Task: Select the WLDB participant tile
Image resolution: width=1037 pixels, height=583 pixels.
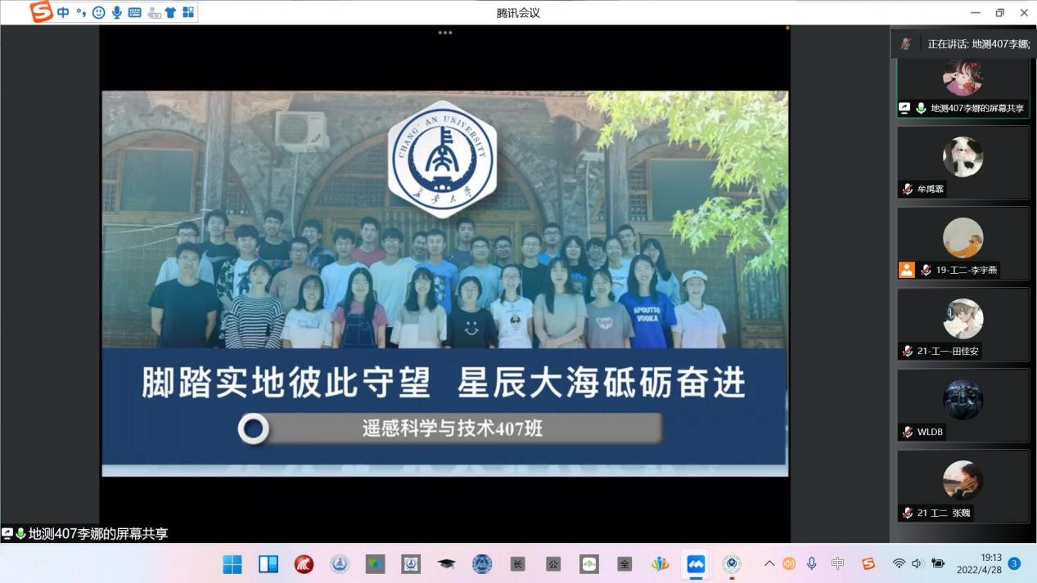Action: [x=963, y=405]
